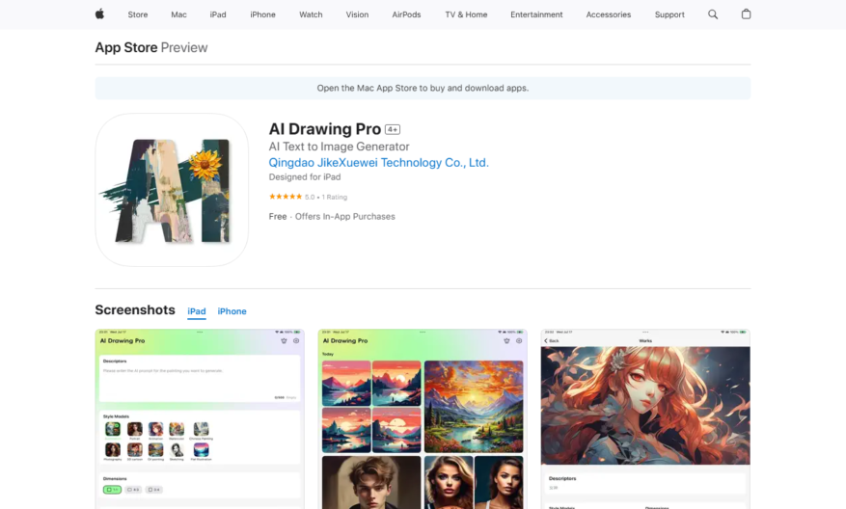Click the Preview label beside App Store
Viewport: 846px width, 509px height.
point(184,47)
